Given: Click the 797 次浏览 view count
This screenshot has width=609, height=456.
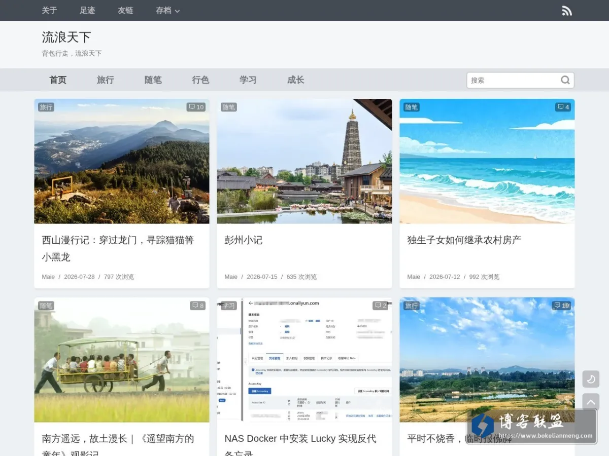Looking at the screenshot, I should click(119, 277).
